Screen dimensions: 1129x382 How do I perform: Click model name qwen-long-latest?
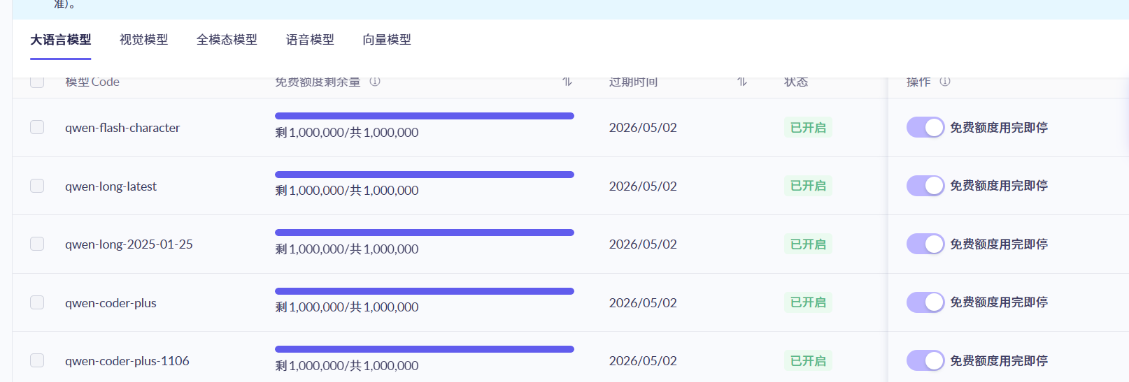(111, 186)
